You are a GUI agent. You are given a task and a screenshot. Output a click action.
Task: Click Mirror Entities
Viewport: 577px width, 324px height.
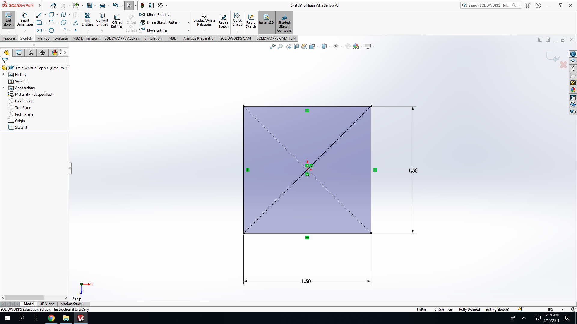(x=154, y=15)
